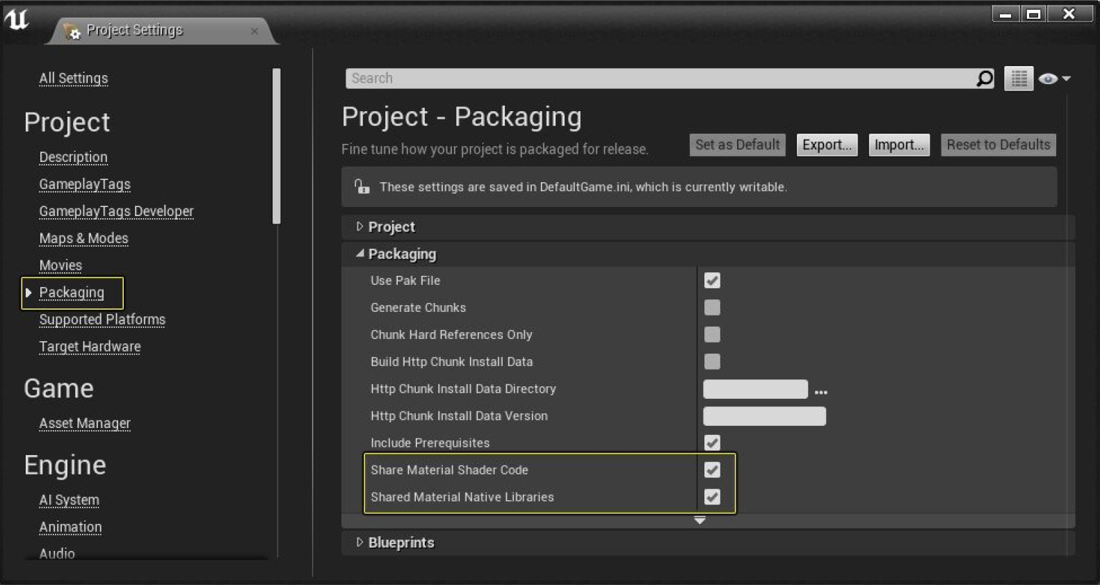Screen dimensions: 1100x585
Task: Enable Chunk Hard References Only
Action: coord(712,334)
